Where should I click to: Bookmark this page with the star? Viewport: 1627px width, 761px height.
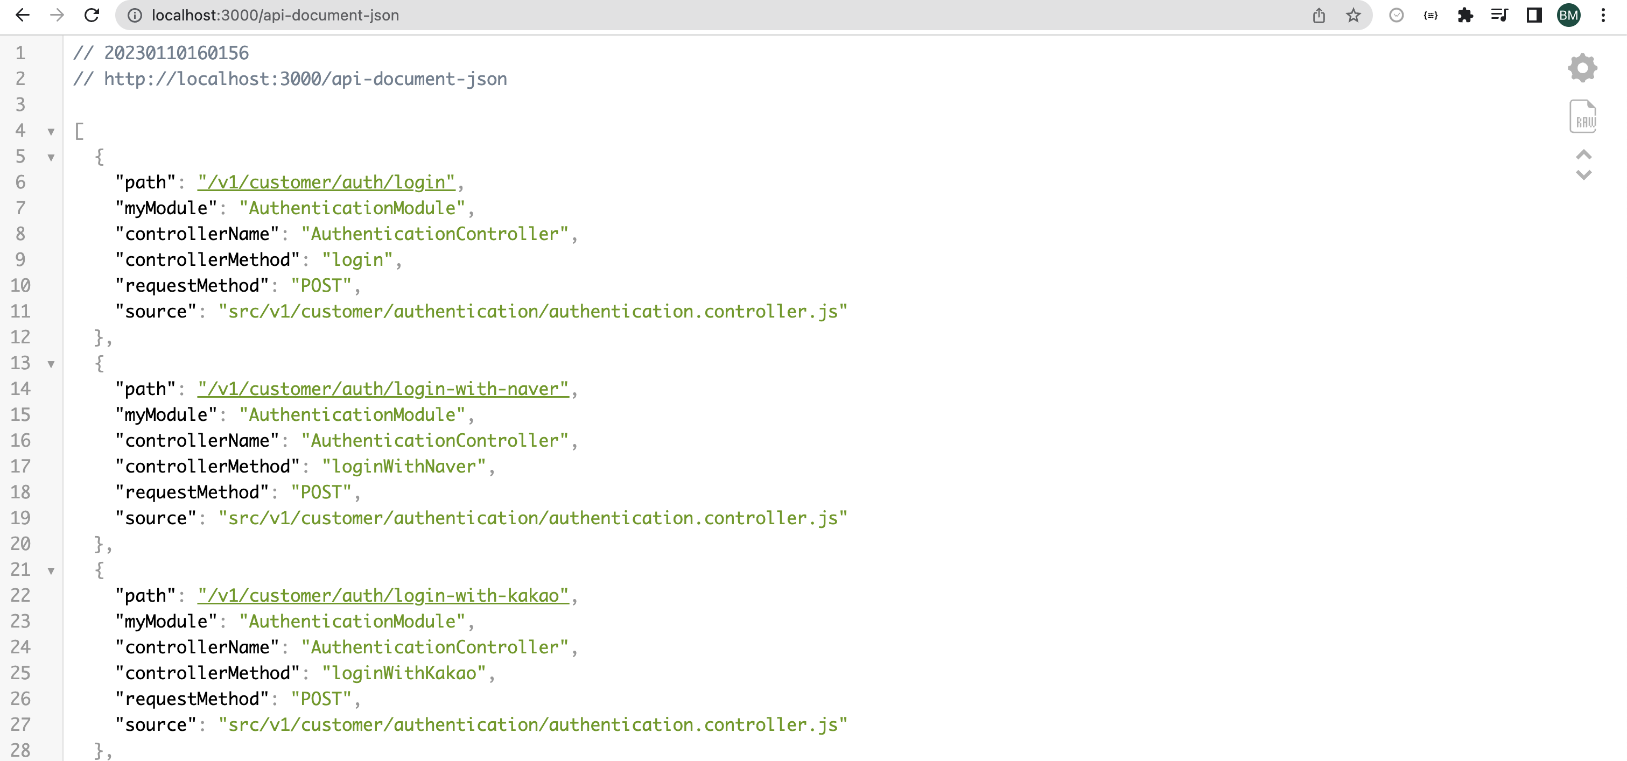click(x=1353, y=15)
